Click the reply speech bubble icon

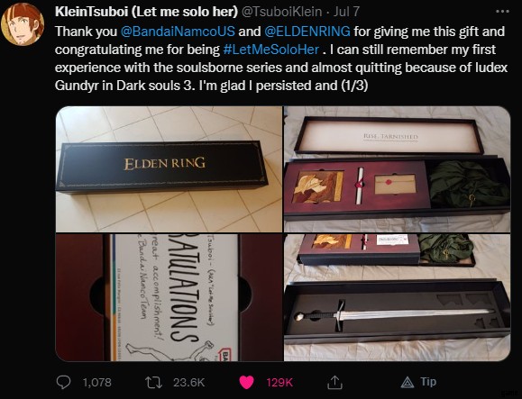tap(63, 383)
